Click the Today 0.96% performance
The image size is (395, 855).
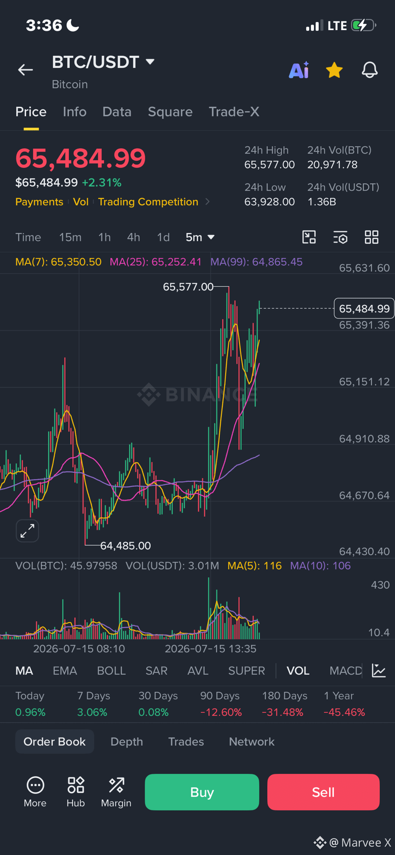(x=31, y=704)
